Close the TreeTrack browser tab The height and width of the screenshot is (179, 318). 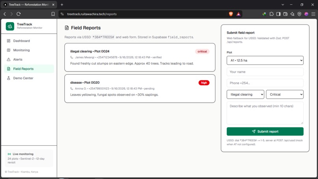[x=53, y=4]
